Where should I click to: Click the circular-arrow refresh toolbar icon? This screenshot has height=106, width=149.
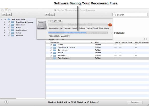point(52,15)
